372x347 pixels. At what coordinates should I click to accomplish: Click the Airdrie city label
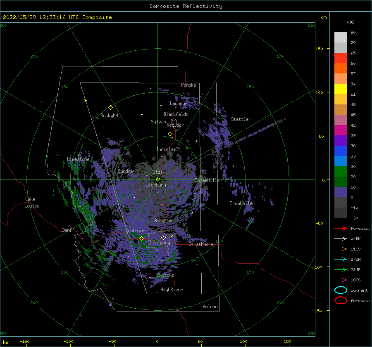click(163, 220)
